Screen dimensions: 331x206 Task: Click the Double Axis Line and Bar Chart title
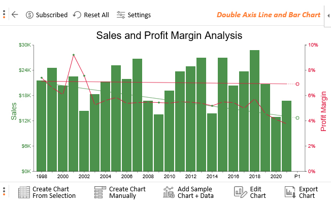point(269,15)
